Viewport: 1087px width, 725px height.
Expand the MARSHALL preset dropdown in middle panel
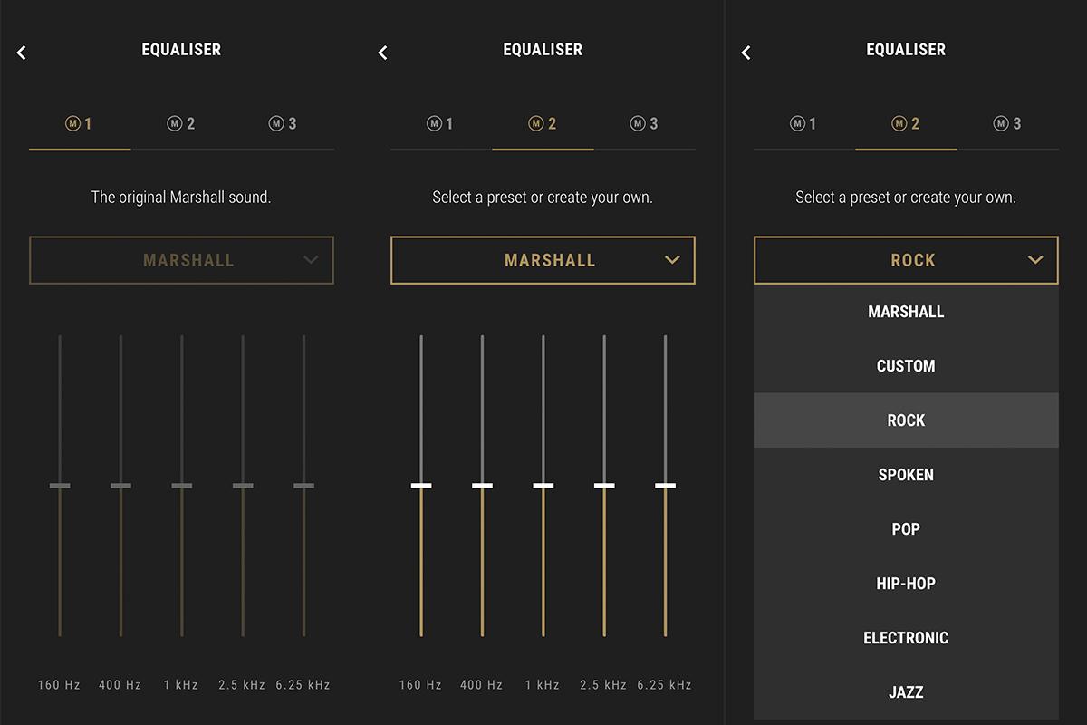coord(543,260)
